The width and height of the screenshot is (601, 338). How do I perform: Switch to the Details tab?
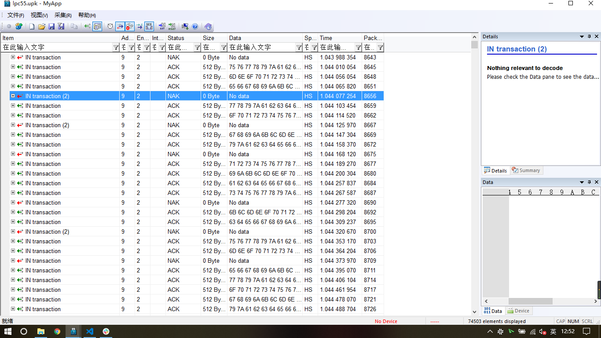(x=495, y=170)
